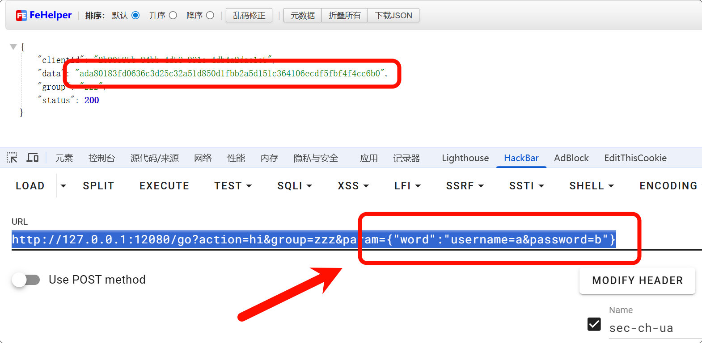Switch to the Lighthouse tab
Screen dimensions: 702x343
465,158
